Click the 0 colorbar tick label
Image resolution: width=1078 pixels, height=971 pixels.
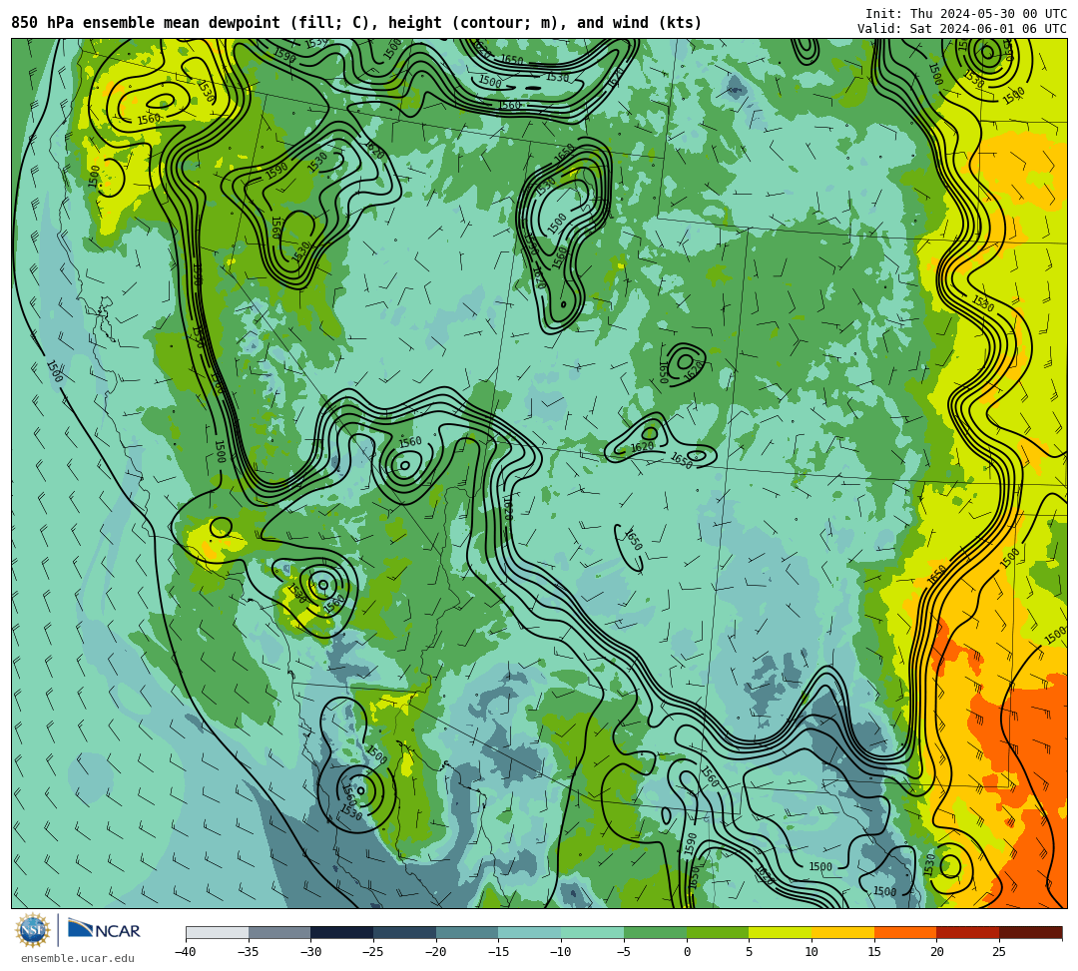[687, 952]
